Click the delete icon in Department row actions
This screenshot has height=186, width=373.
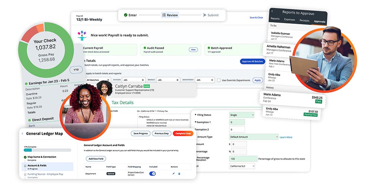(179, 173)
